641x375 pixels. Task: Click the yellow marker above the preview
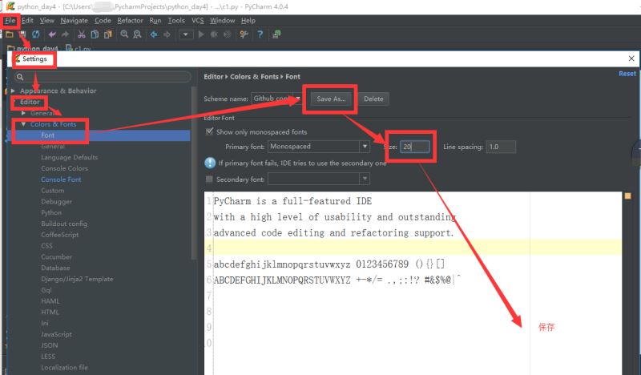(627, 196)
